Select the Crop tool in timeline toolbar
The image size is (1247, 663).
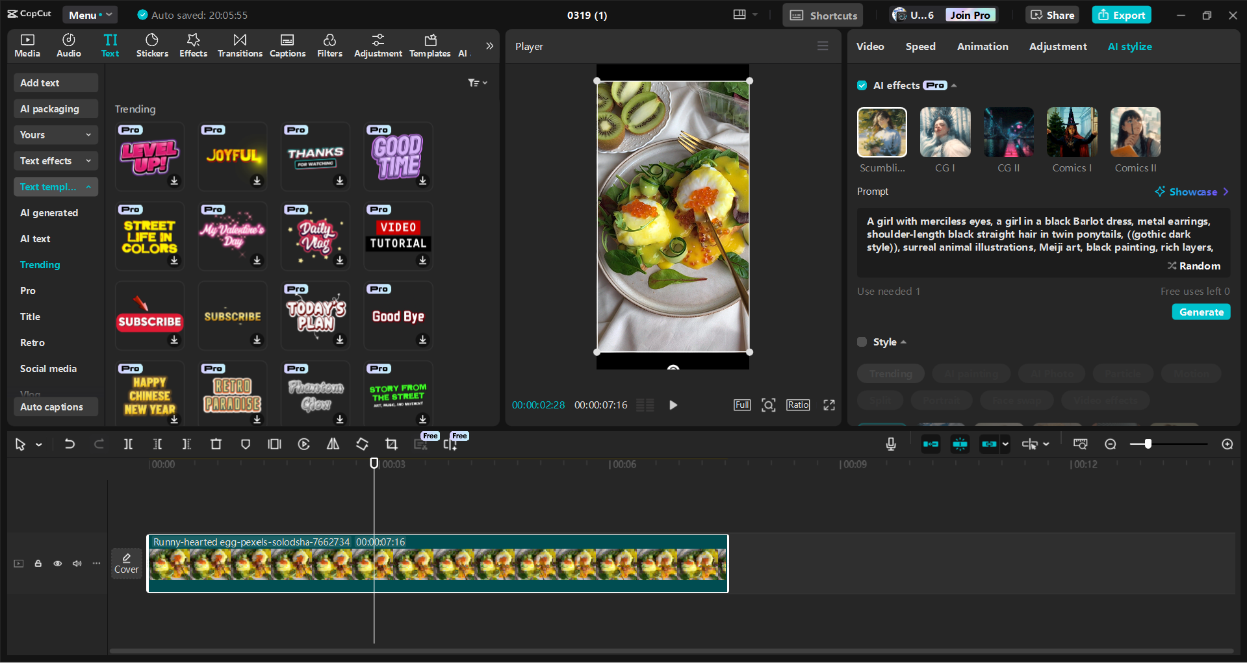391,444
